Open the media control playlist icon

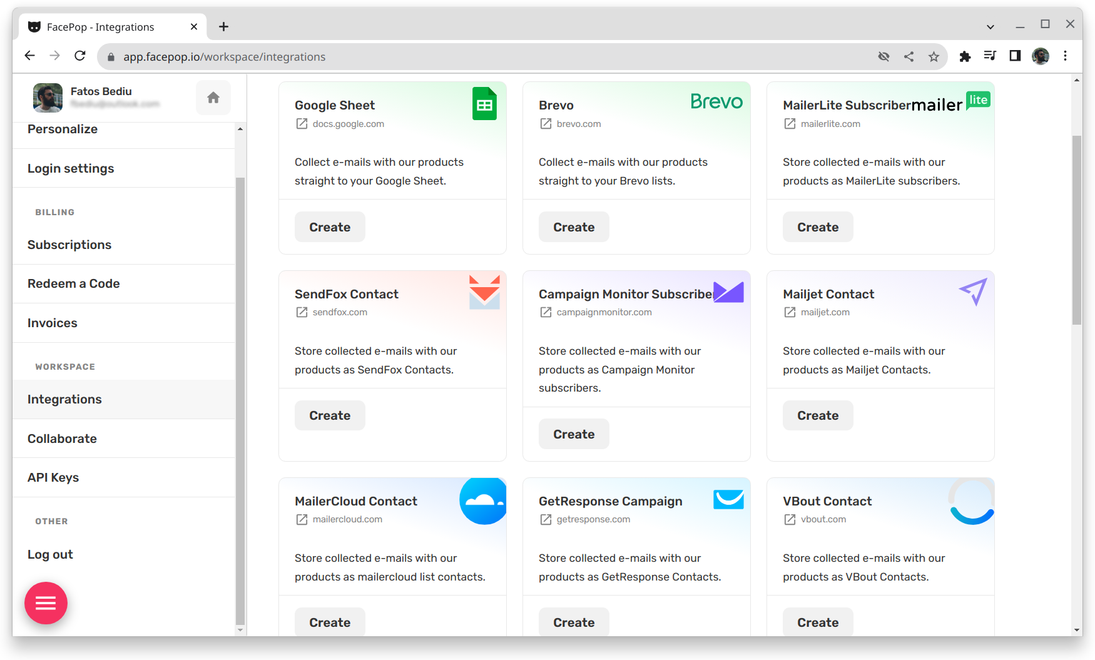tap(990, 56)
